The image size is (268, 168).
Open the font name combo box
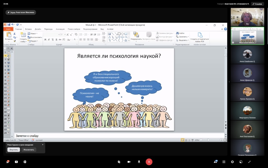[52, 34]
